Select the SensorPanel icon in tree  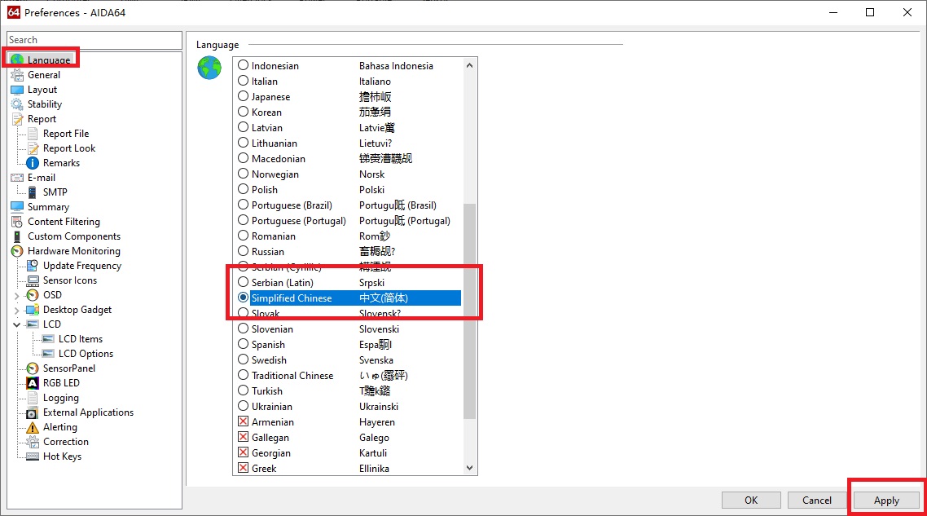[x=33, y=368]
